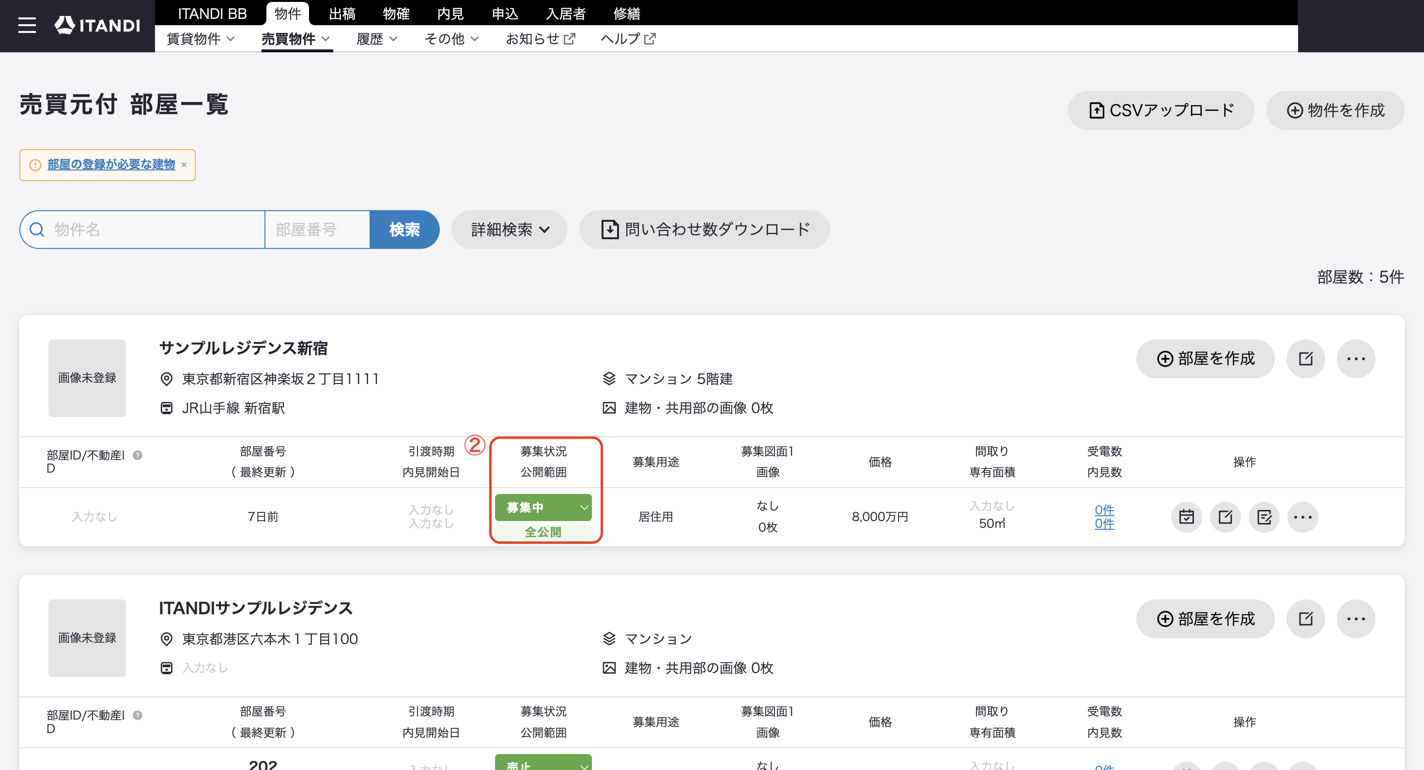
Task: Switch to the 内見 tab
Action: pos(450,13)
